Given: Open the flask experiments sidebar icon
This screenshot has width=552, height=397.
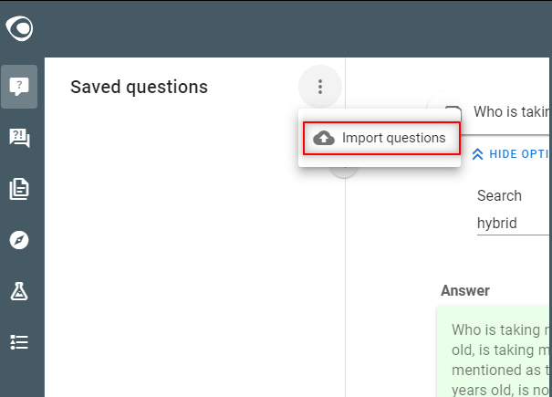Looking at the screenshot, I should (x=19, y=291).
